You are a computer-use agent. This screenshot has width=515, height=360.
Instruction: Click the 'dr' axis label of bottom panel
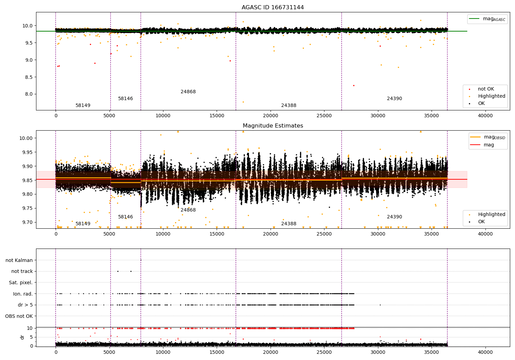coord(22,337)
